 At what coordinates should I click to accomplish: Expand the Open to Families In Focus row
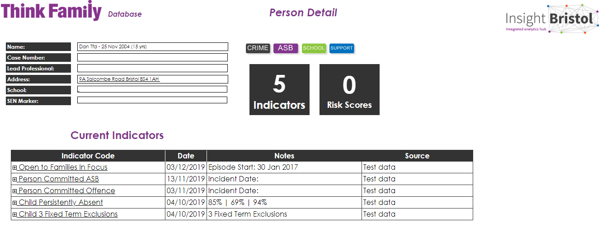pyautogui.click(x=15, y=167)
